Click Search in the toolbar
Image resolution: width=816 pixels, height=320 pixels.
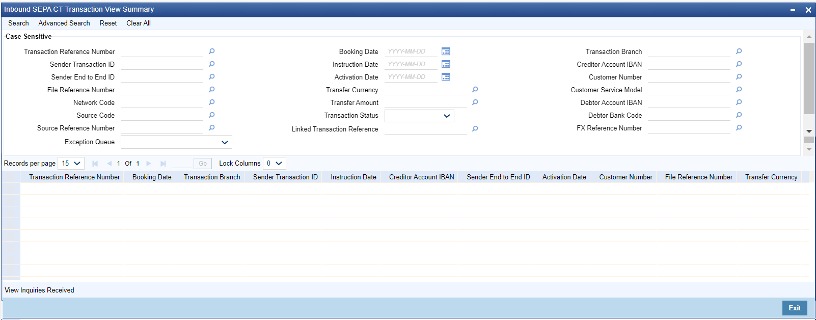pyautogui.click(x=18, y=23)
